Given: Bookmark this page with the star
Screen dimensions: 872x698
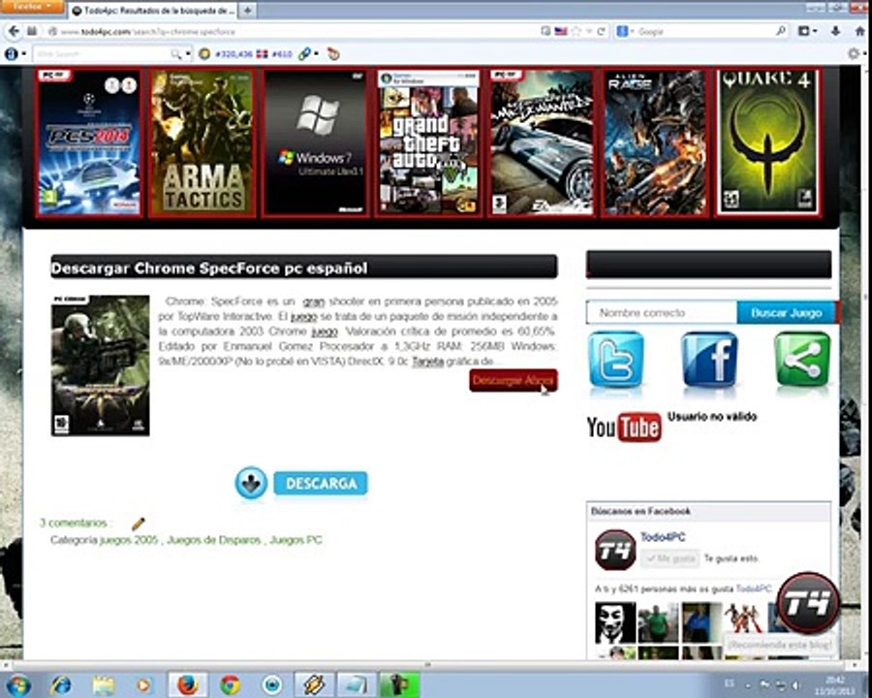Looking at the screenshot, I should [576, 32].
